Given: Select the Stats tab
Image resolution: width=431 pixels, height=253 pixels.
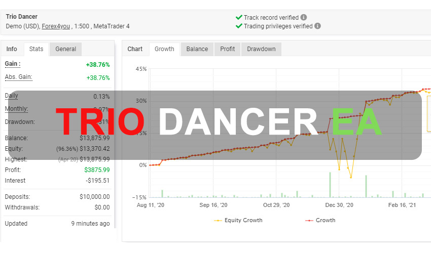Looking at the screenshot, I should (x=37, y=49).
